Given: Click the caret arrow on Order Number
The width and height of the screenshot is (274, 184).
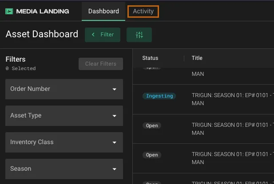Looking at the screenshot, I should coord(115,89).
